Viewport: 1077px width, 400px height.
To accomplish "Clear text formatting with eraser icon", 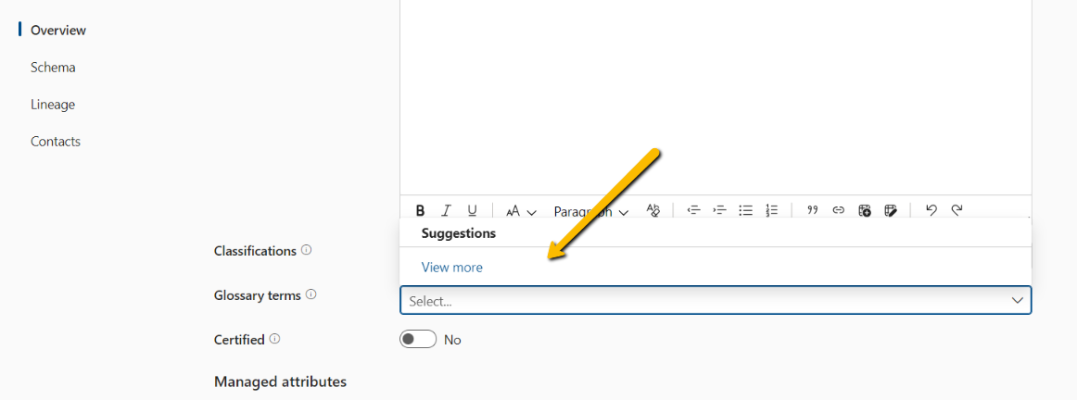I will tap(653, 210).
